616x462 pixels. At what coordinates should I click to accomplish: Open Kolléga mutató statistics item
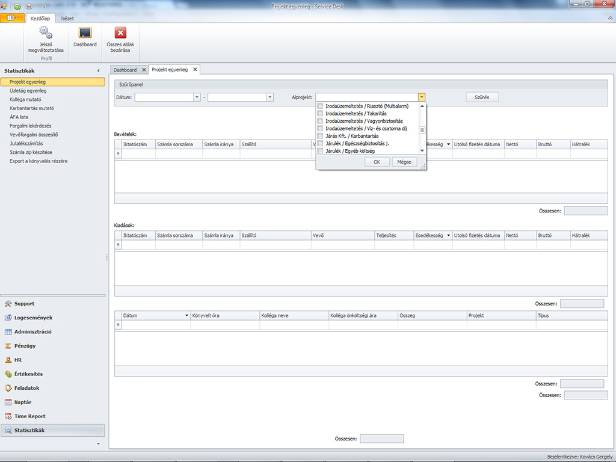click(x=25, y=99)
